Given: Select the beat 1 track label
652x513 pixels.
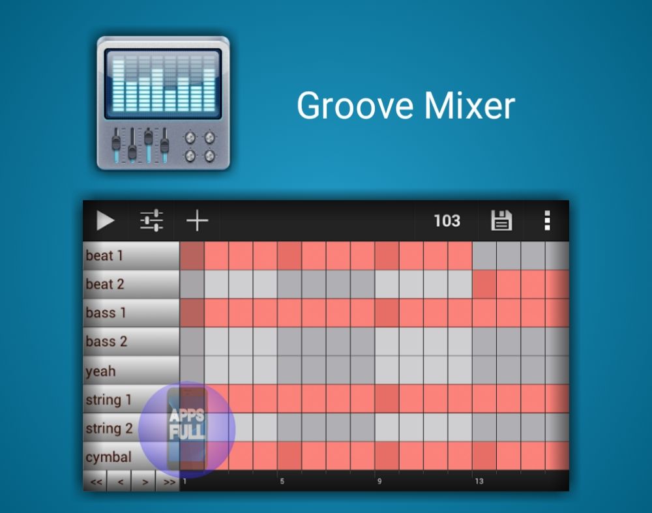Looking at the screenshot, I should (x=132, y=256).
